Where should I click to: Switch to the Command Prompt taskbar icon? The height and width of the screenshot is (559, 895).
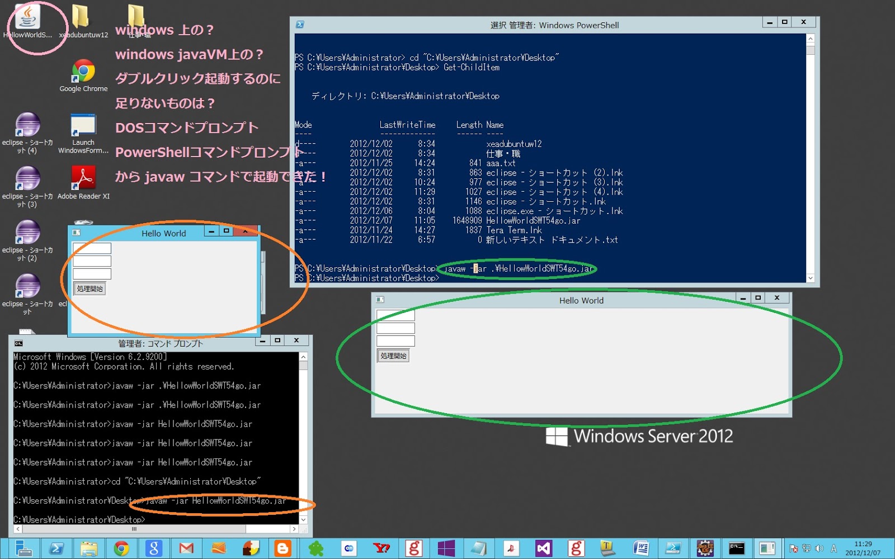tap(737, 548)
